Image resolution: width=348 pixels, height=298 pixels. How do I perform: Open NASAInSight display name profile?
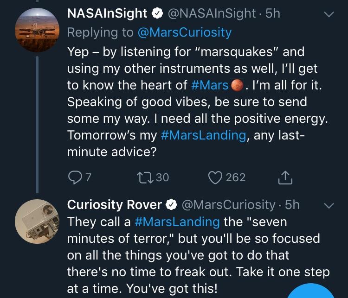[x=107, y=13]
